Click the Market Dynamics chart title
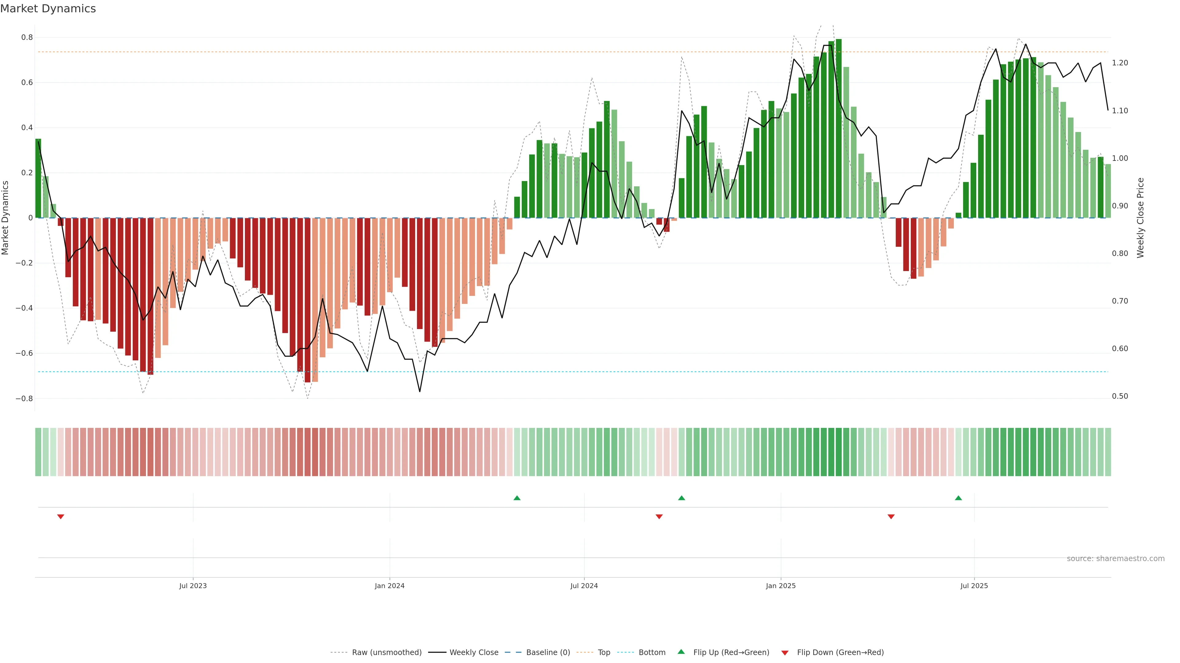 tap(48, 9)
